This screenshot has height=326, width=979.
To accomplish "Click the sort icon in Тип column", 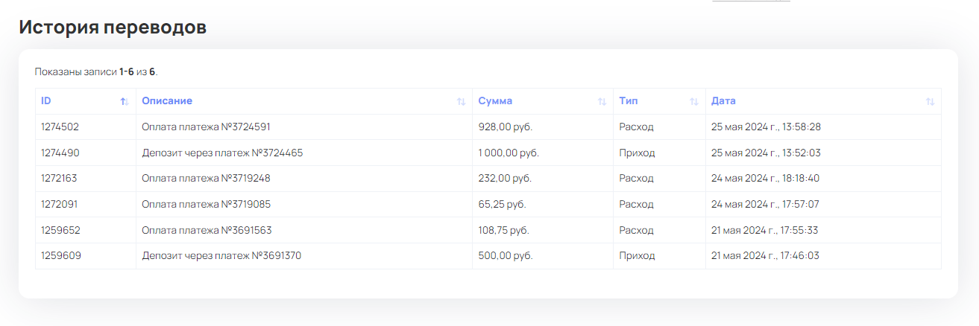I will tap(694, 101).
